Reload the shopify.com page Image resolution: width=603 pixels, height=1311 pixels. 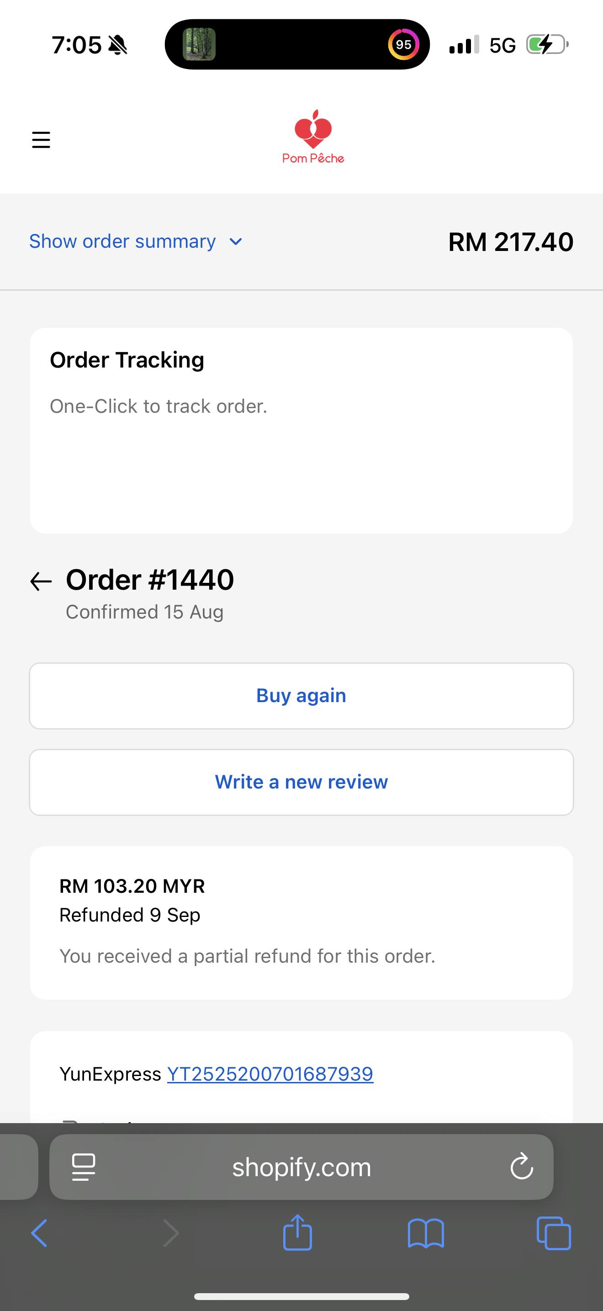click(x=522, y=1167)
